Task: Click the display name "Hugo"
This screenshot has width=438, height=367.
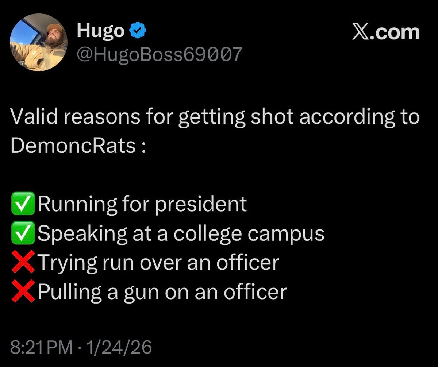Action: pyautogui.click(x=101, y=32)
